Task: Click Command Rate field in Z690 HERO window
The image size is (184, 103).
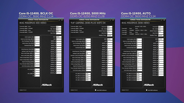Action: click(139, 48)
